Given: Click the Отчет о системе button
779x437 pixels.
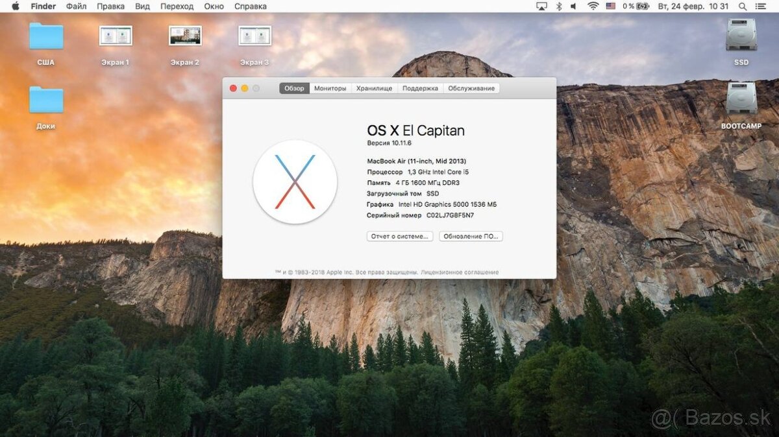Looking at the screenshot, I should [399, 236].
